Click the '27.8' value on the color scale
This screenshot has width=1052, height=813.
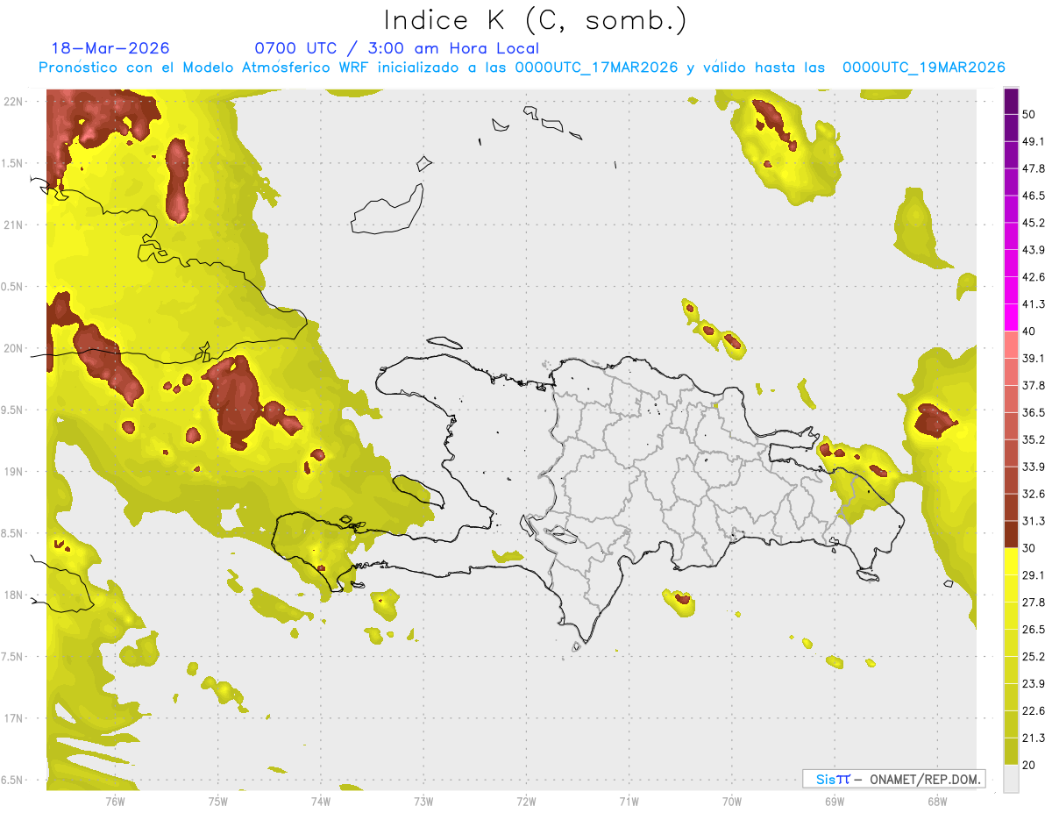coord(1034,603)
